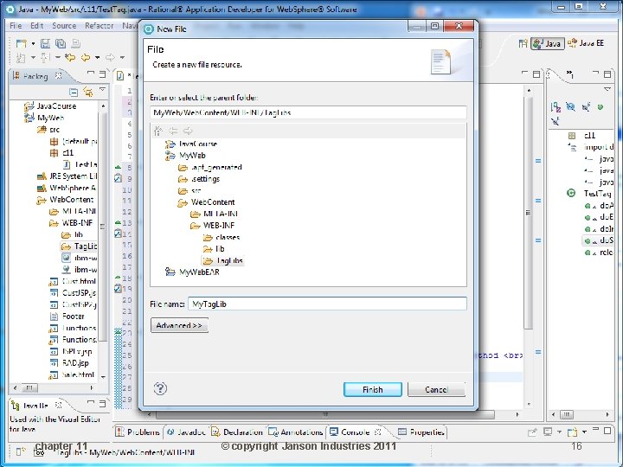Toggle Link with Editor in Package Explorer
The width and height of the screenshot is (623, 467).
pos(87,93)
